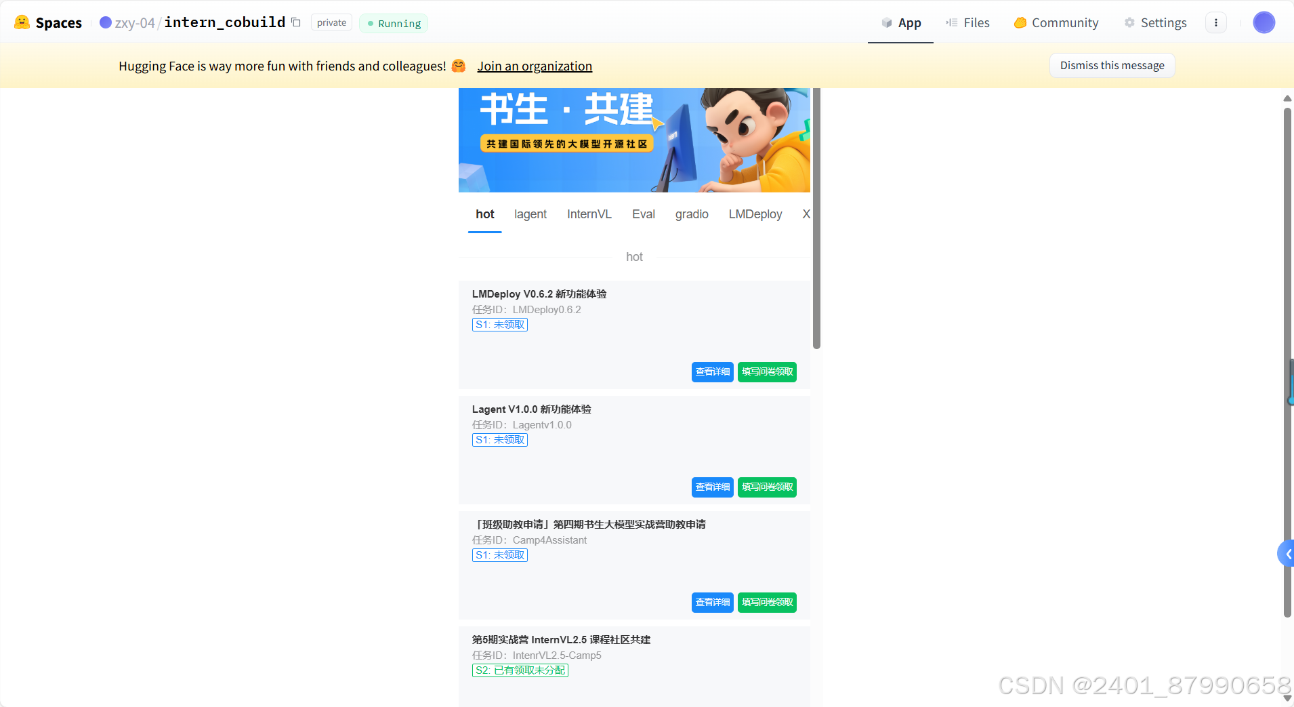Screen dimensions: 1294x707
Task: Open the gradio category tab
Action: coord(692,214)
